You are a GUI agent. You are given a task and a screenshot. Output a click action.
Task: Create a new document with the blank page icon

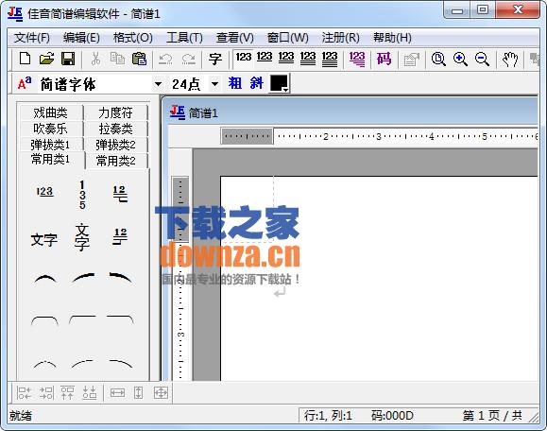point(25,59)
